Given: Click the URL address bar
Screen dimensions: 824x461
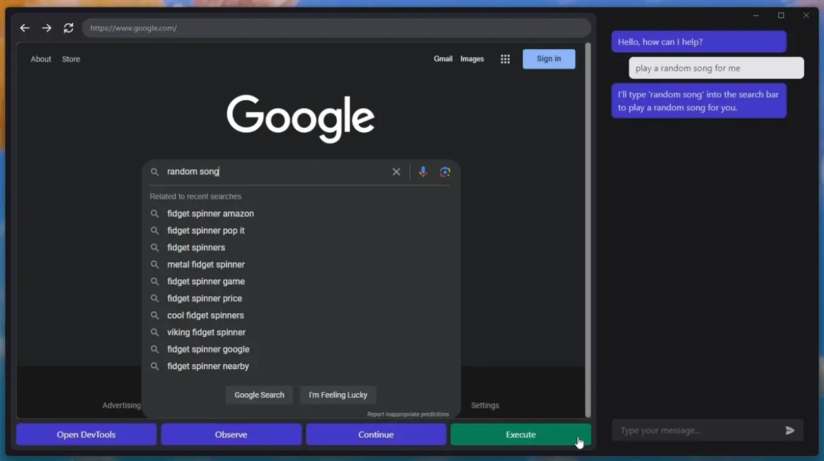Looking at the screenshot, I should 337,28.
